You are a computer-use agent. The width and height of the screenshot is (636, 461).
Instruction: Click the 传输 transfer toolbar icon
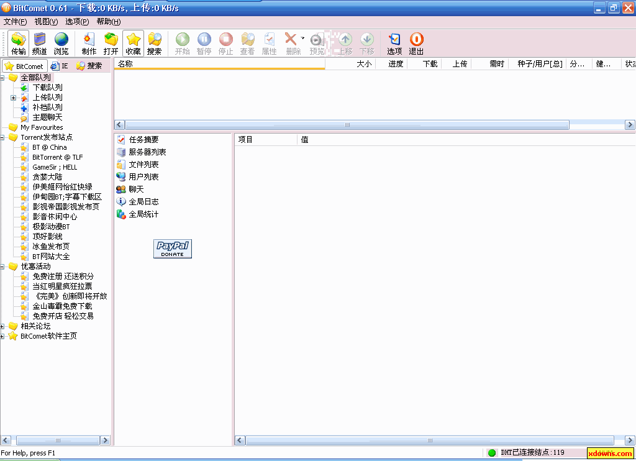(x=18, y=43)
